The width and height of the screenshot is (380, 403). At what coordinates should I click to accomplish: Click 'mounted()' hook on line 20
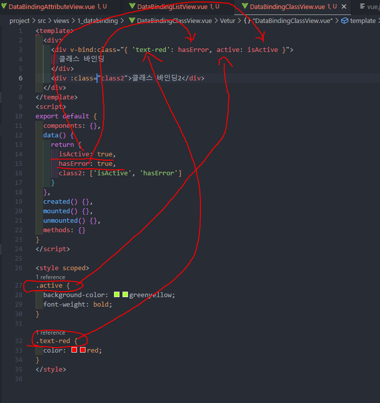60,211
